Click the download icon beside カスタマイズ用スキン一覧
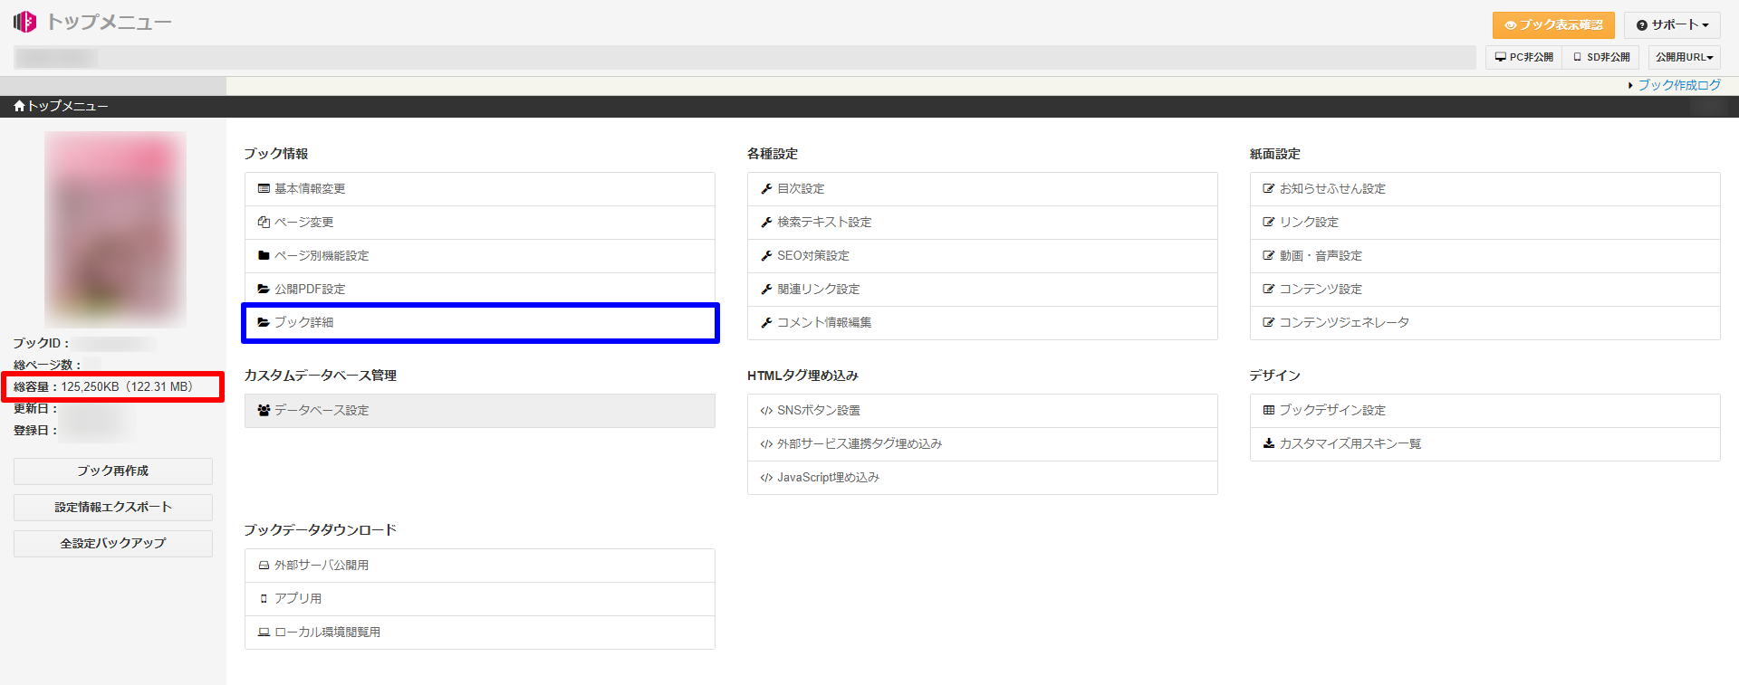Viewport: 1739px width, 685px height. 1269,443
